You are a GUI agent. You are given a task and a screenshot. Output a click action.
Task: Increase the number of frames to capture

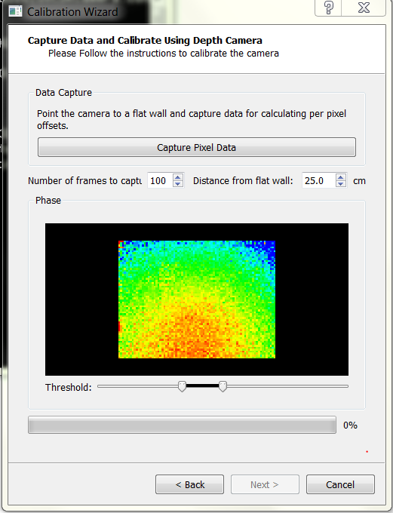tap(178, 177)
